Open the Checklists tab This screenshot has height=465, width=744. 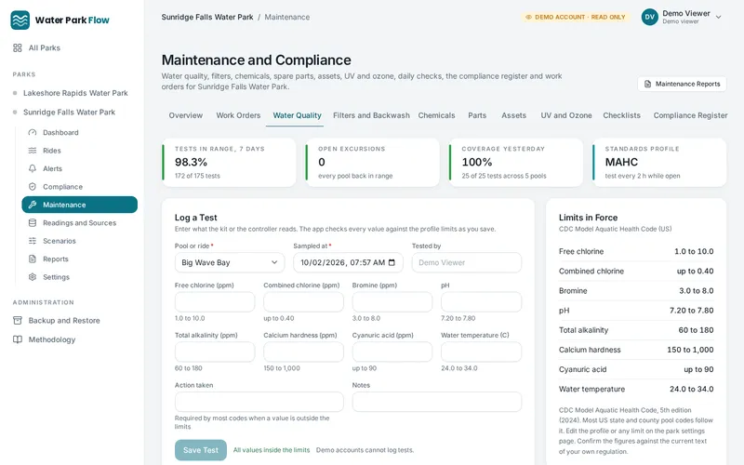pos(621,115)
